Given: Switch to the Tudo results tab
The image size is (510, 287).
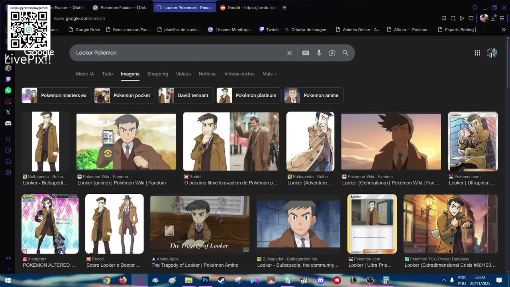Looking at the screenshot, I should [x=107, y=74].
